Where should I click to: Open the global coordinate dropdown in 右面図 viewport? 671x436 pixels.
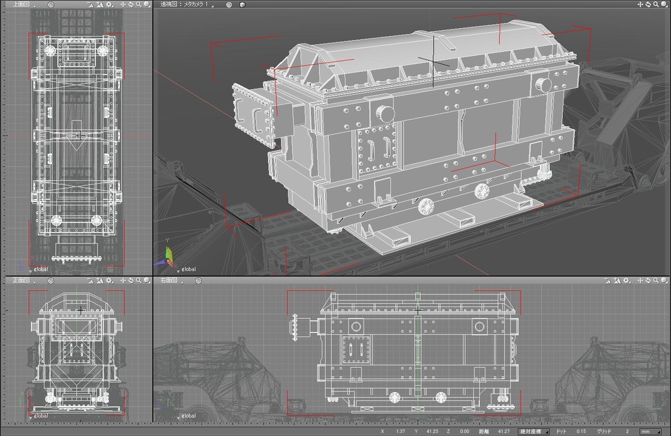(x=187, y=416)
